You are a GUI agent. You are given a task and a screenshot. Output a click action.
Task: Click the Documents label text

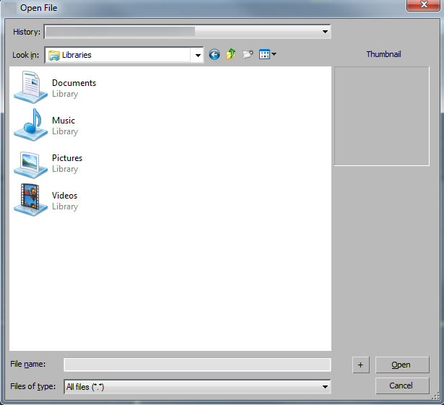click(74, 83)
